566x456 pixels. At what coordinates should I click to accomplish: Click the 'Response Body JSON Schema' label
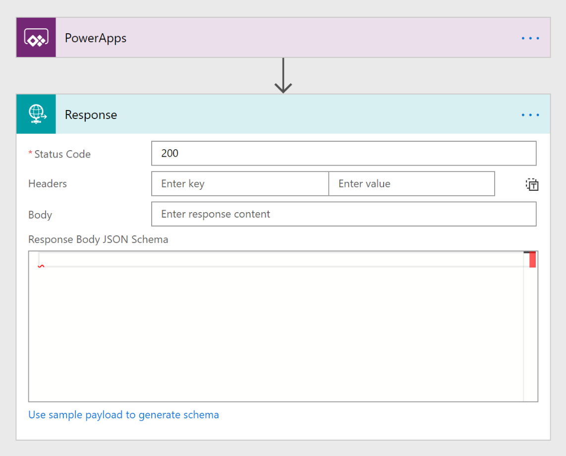98,240
